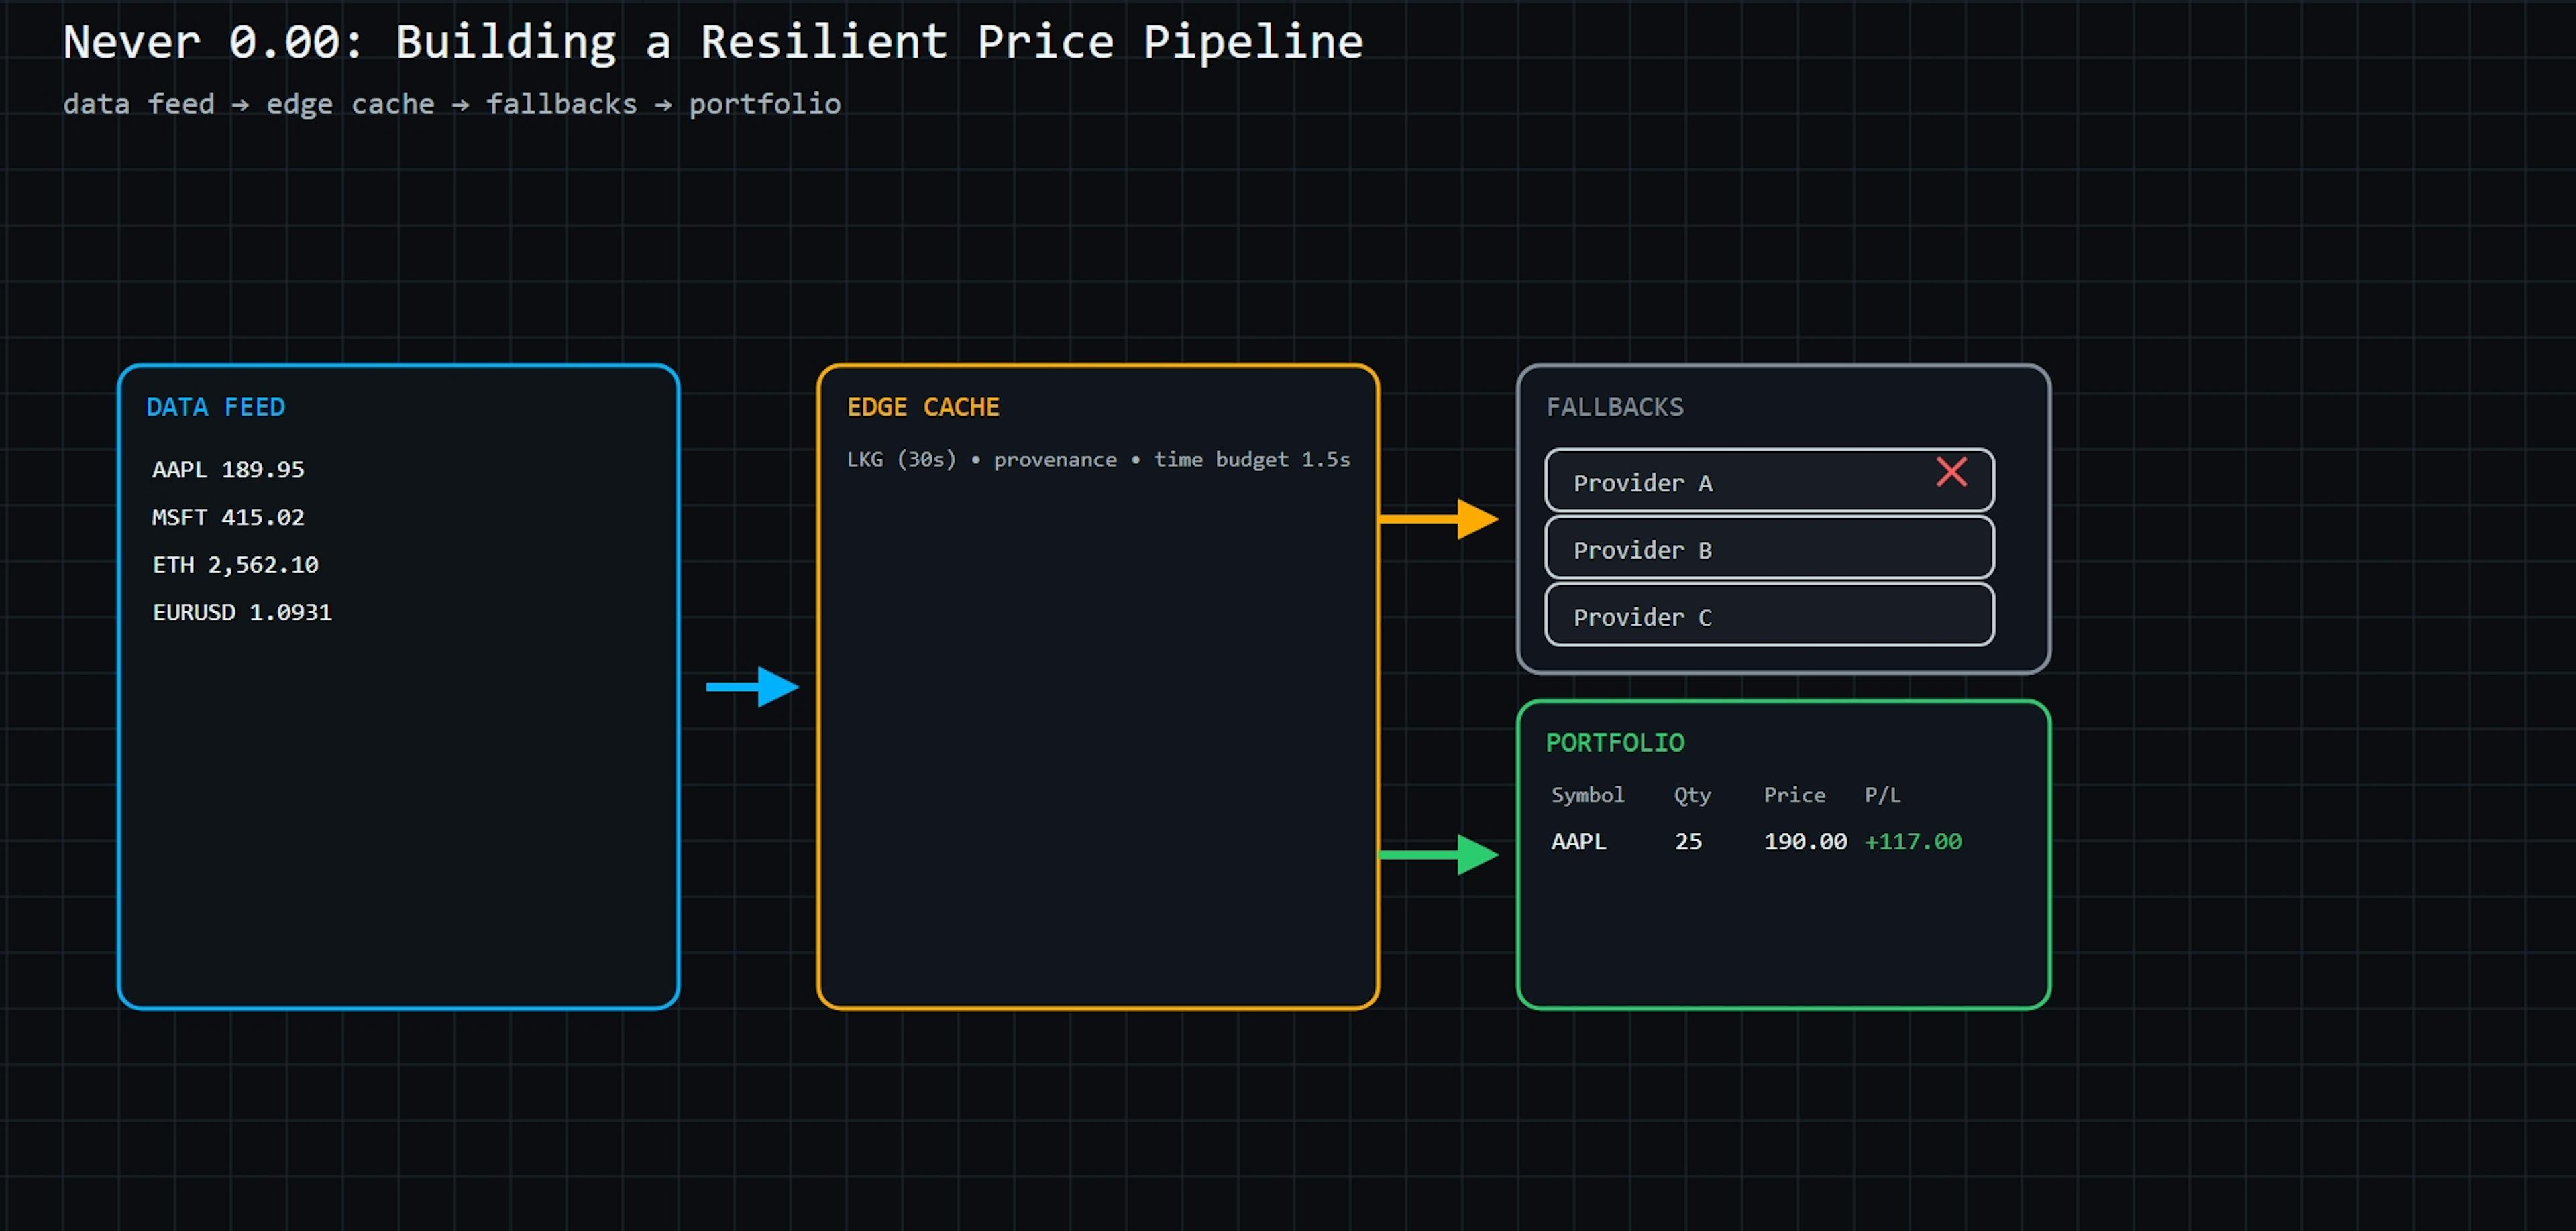Click the red X on Provider A
Viewport: 2576px width, 1231px height.
[x=1951, y=473]
